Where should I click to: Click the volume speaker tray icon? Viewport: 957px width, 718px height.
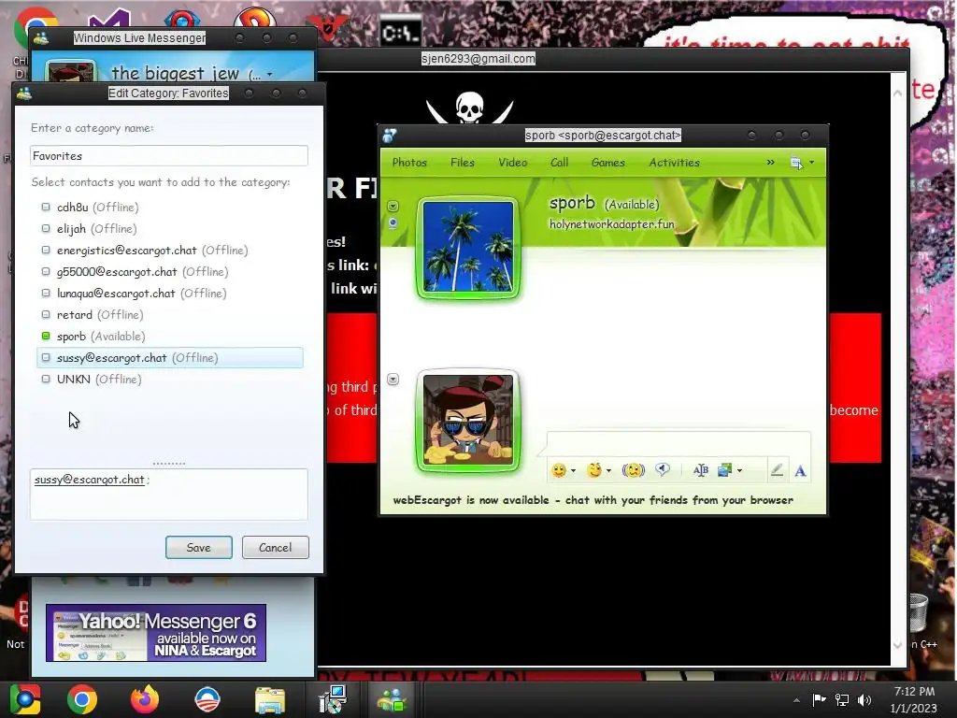[x=864, y=699]
